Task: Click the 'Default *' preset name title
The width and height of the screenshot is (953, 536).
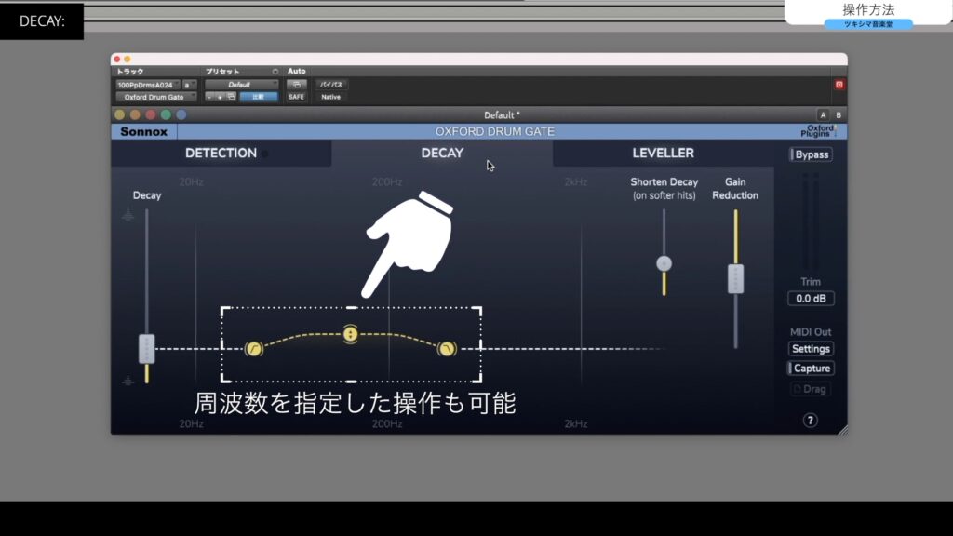Action: pyautogui.click(x=502, y=114)
